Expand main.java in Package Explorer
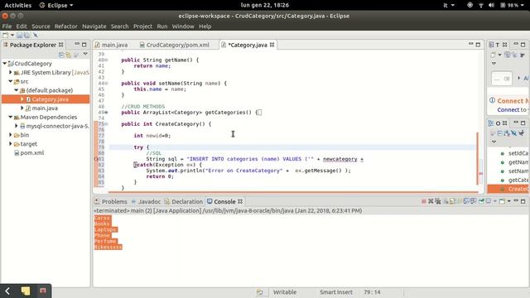This screenshot has width=530, height=298. point(22,108)
